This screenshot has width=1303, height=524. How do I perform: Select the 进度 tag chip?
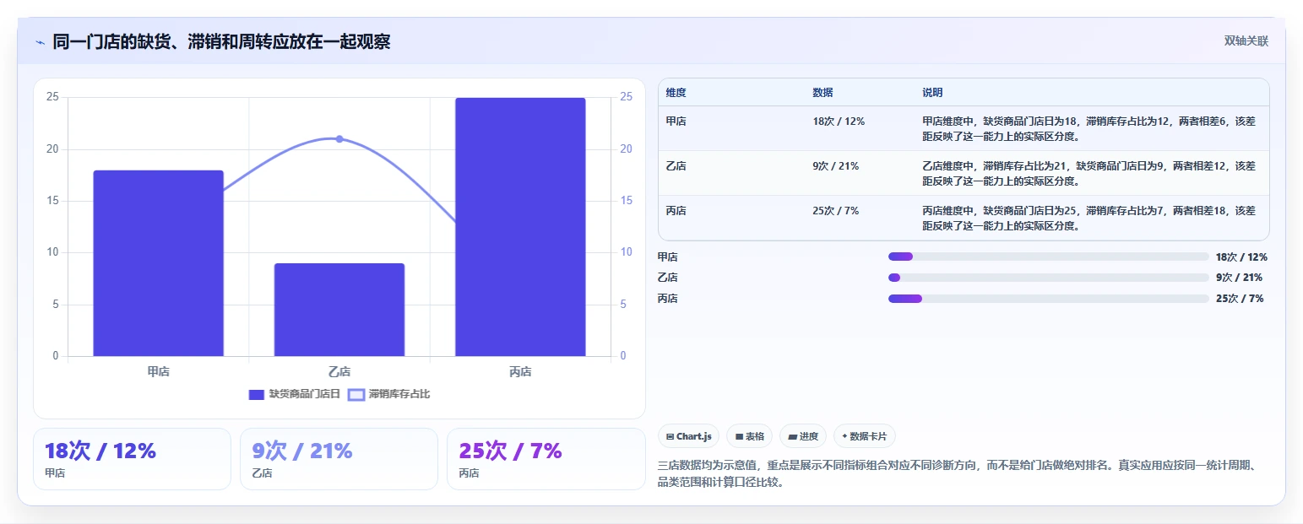[803, 436]
